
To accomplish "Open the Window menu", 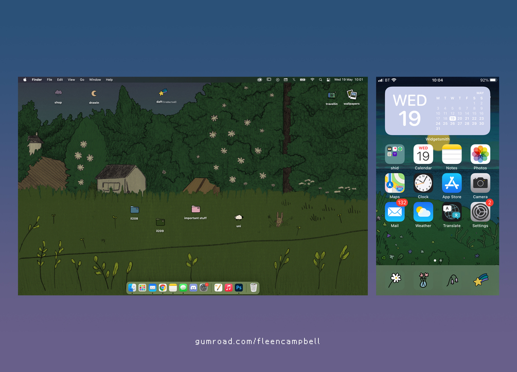I will pos(95,80).
